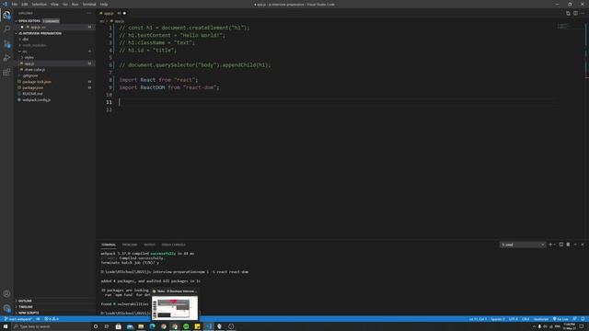589x331 pixels.
Task: Click Go Live in the status bar
Action: coord(560,319)
